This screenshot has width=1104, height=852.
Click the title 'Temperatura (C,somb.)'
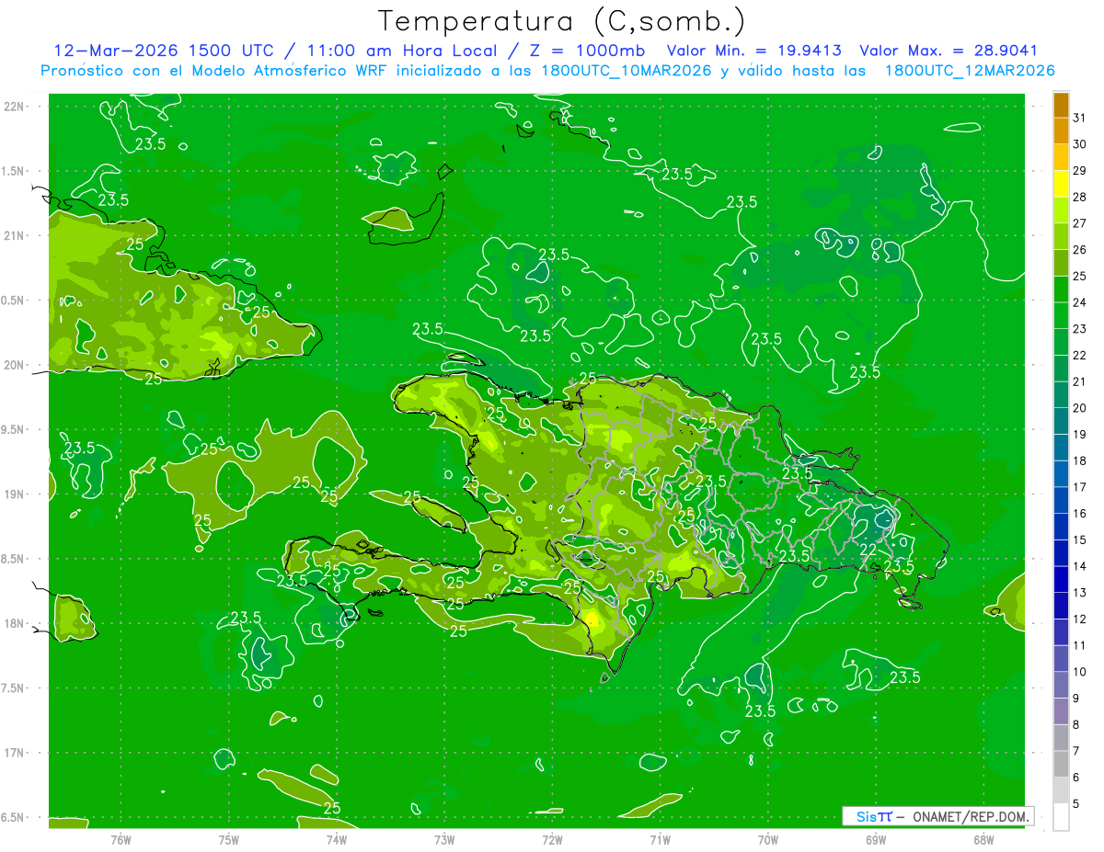tap(562, 20)
